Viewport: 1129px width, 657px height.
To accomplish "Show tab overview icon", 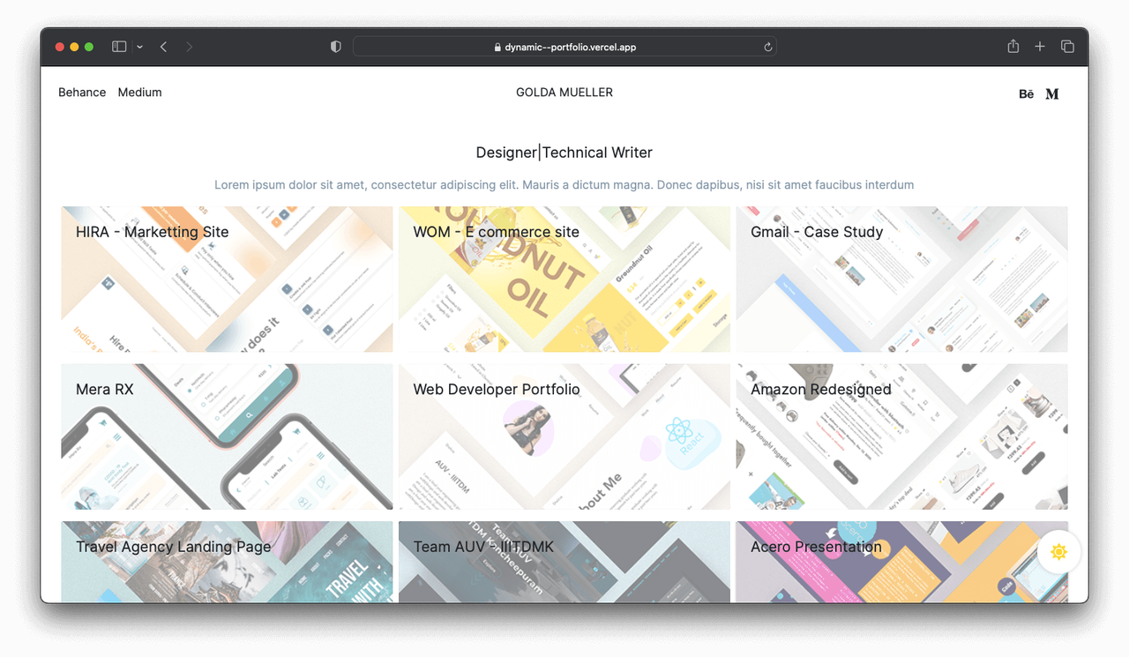I will 1067,47.
